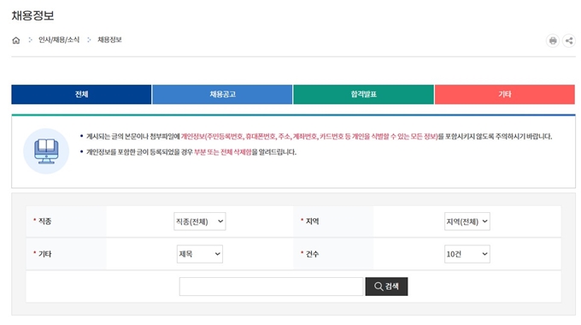Click the 검색 search button

(x=386, y=287)
